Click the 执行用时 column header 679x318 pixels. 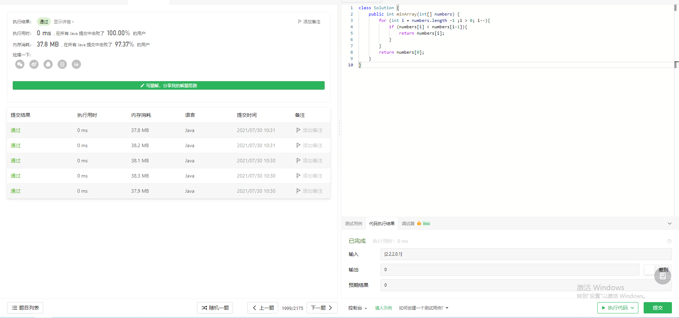[x=87, y=115]
